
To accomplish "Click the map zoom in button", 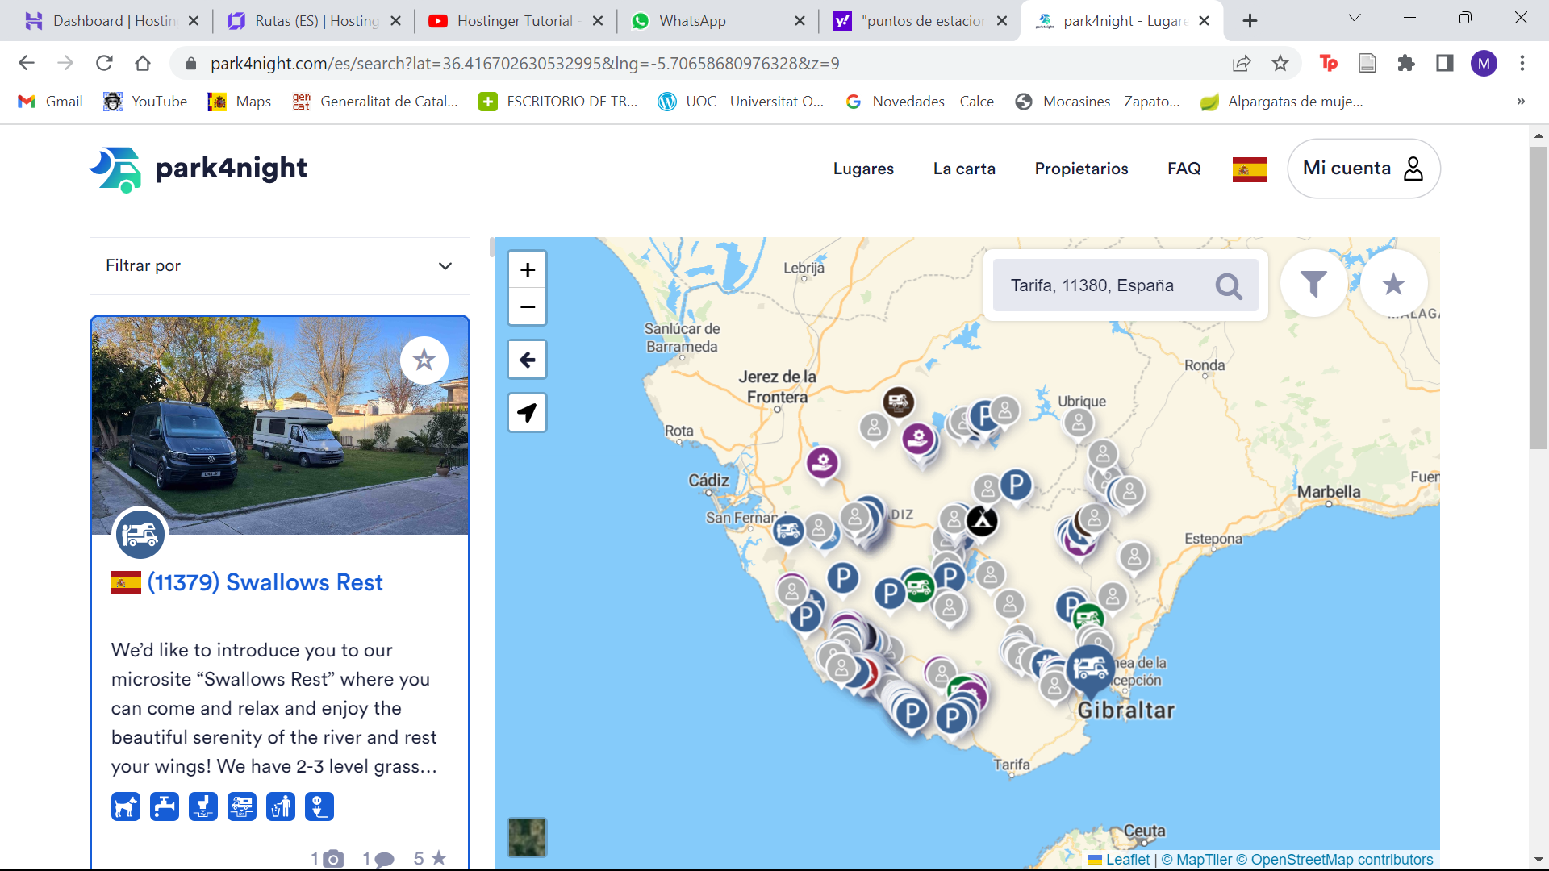I will [527, 270].
